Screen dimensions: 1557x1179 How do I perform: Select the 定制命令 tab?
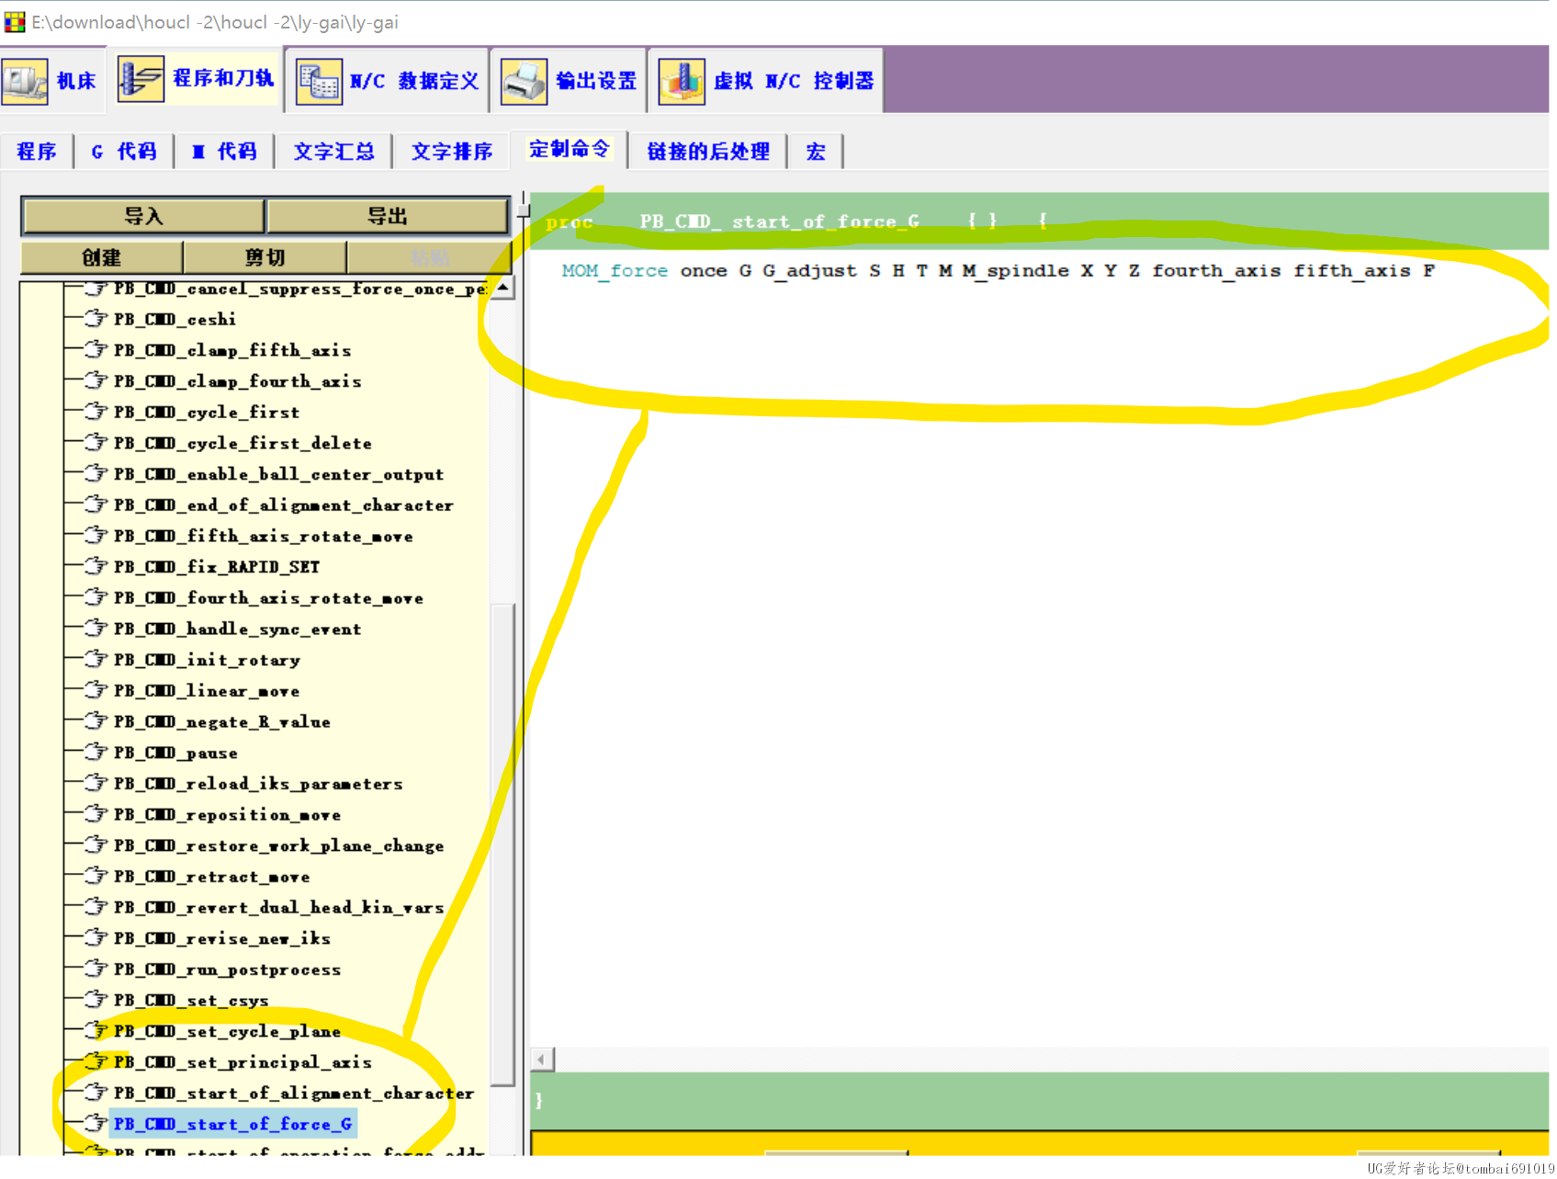[x=569, y=149]
